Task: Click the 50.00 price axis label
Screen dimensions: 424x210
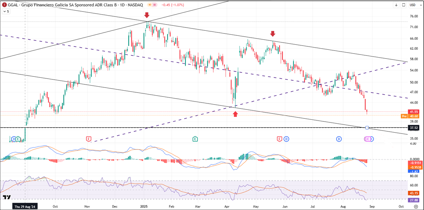Action: (414, 82)
